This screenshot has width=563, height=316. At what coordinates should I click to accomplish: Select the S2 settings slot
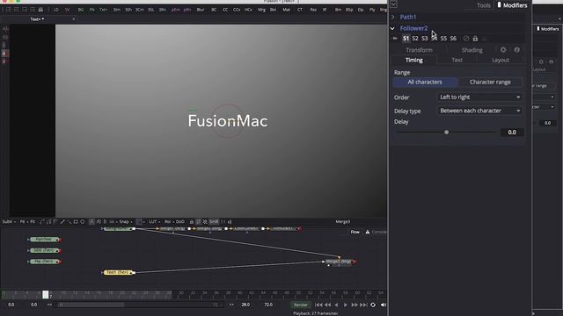point(415,39)
